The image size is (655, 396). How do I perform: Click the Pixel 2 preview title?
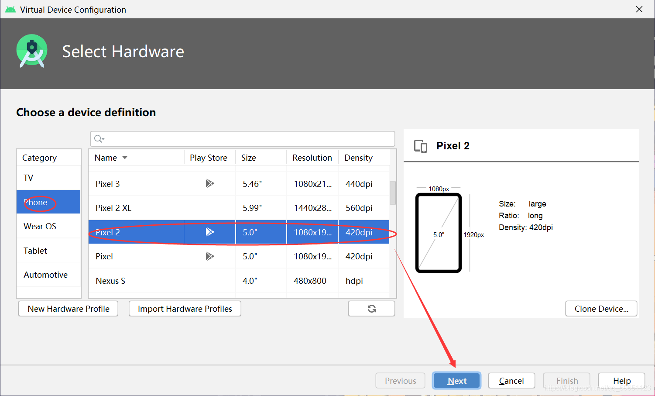[453, 146]
